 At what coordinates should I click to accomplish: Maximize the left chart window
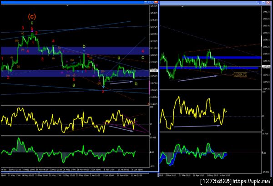coord(151,1)
